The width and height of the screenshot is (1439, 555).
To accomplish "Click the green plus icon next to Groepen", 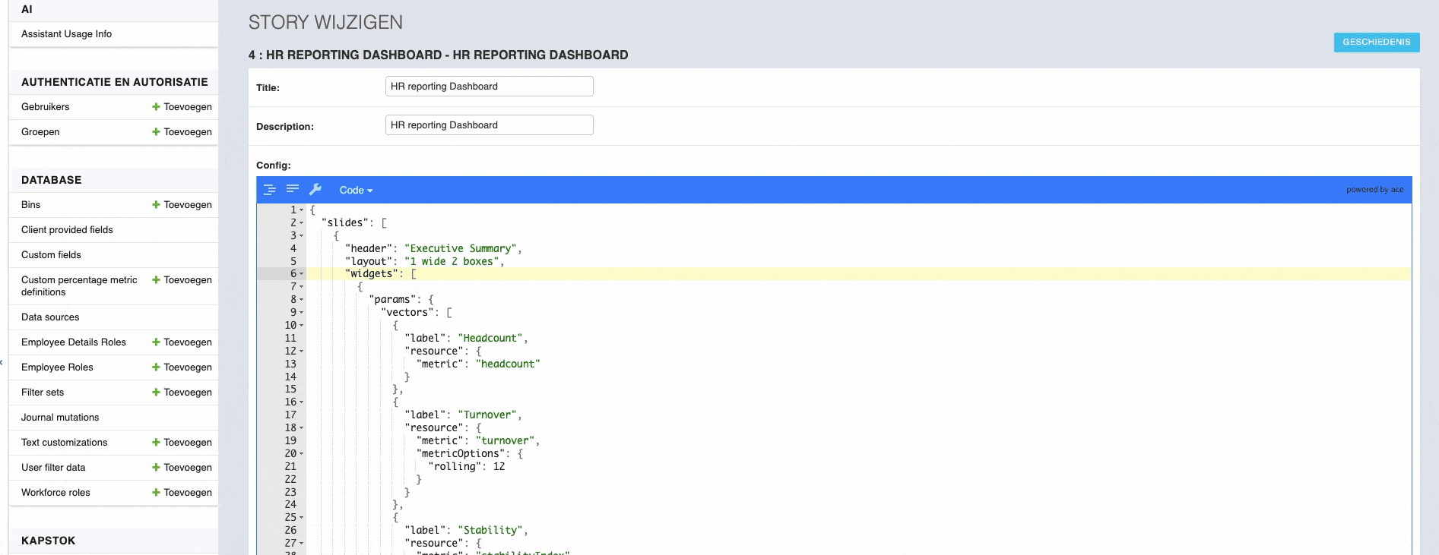I will [x=156, y=132].
